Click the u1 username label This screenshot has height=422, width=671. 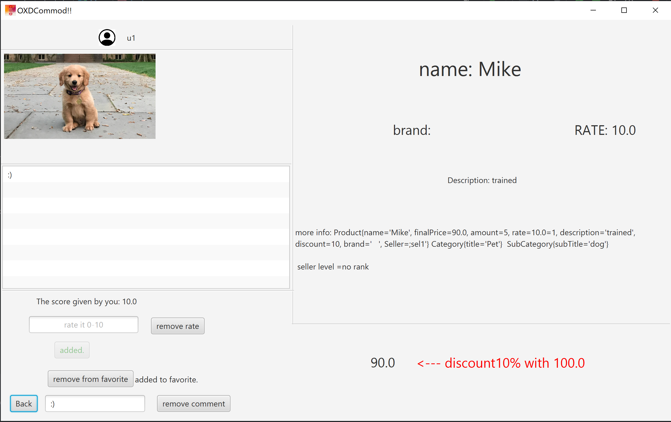click(x=131, y=38)
